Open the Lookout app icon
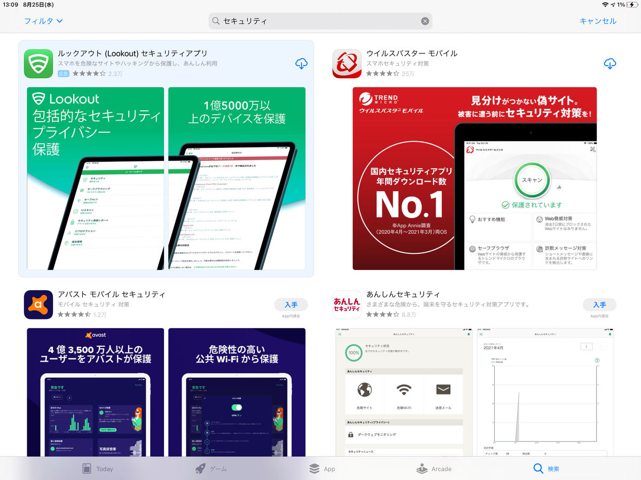Viewport: 641px width, 480px height. 38,63
